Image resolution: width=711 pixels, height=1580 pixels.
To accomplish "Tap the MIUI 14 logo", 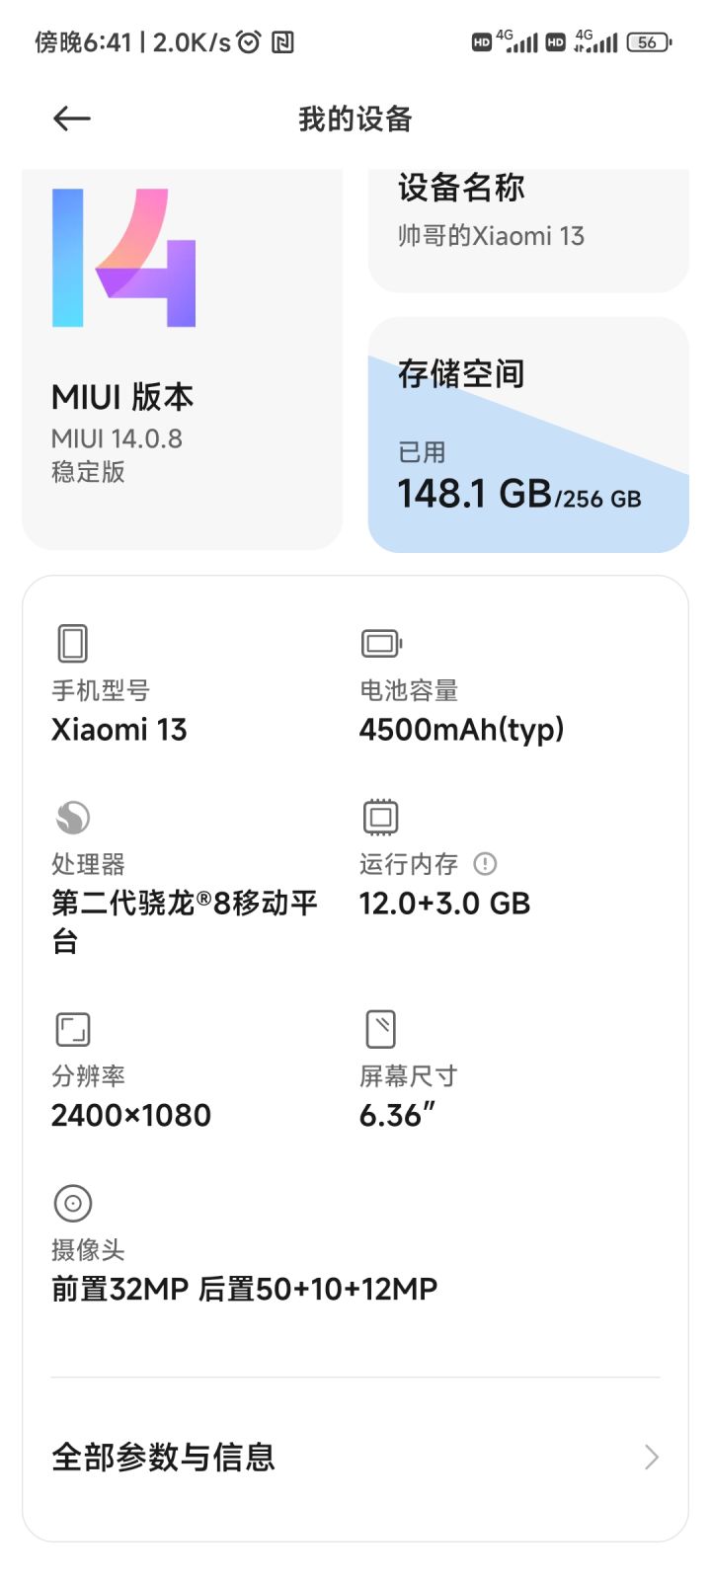I will pyautogui.click(x=123, y=257).
